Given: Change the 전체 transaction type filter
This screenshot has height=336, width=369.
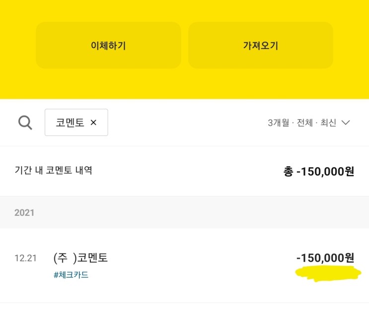Looking at the screenshot, I should tap(305, 123).
